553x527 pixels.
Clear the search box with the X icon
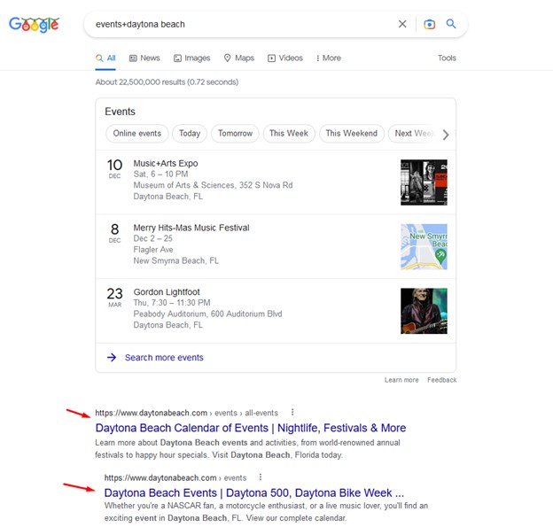click(x=402, y=24)
